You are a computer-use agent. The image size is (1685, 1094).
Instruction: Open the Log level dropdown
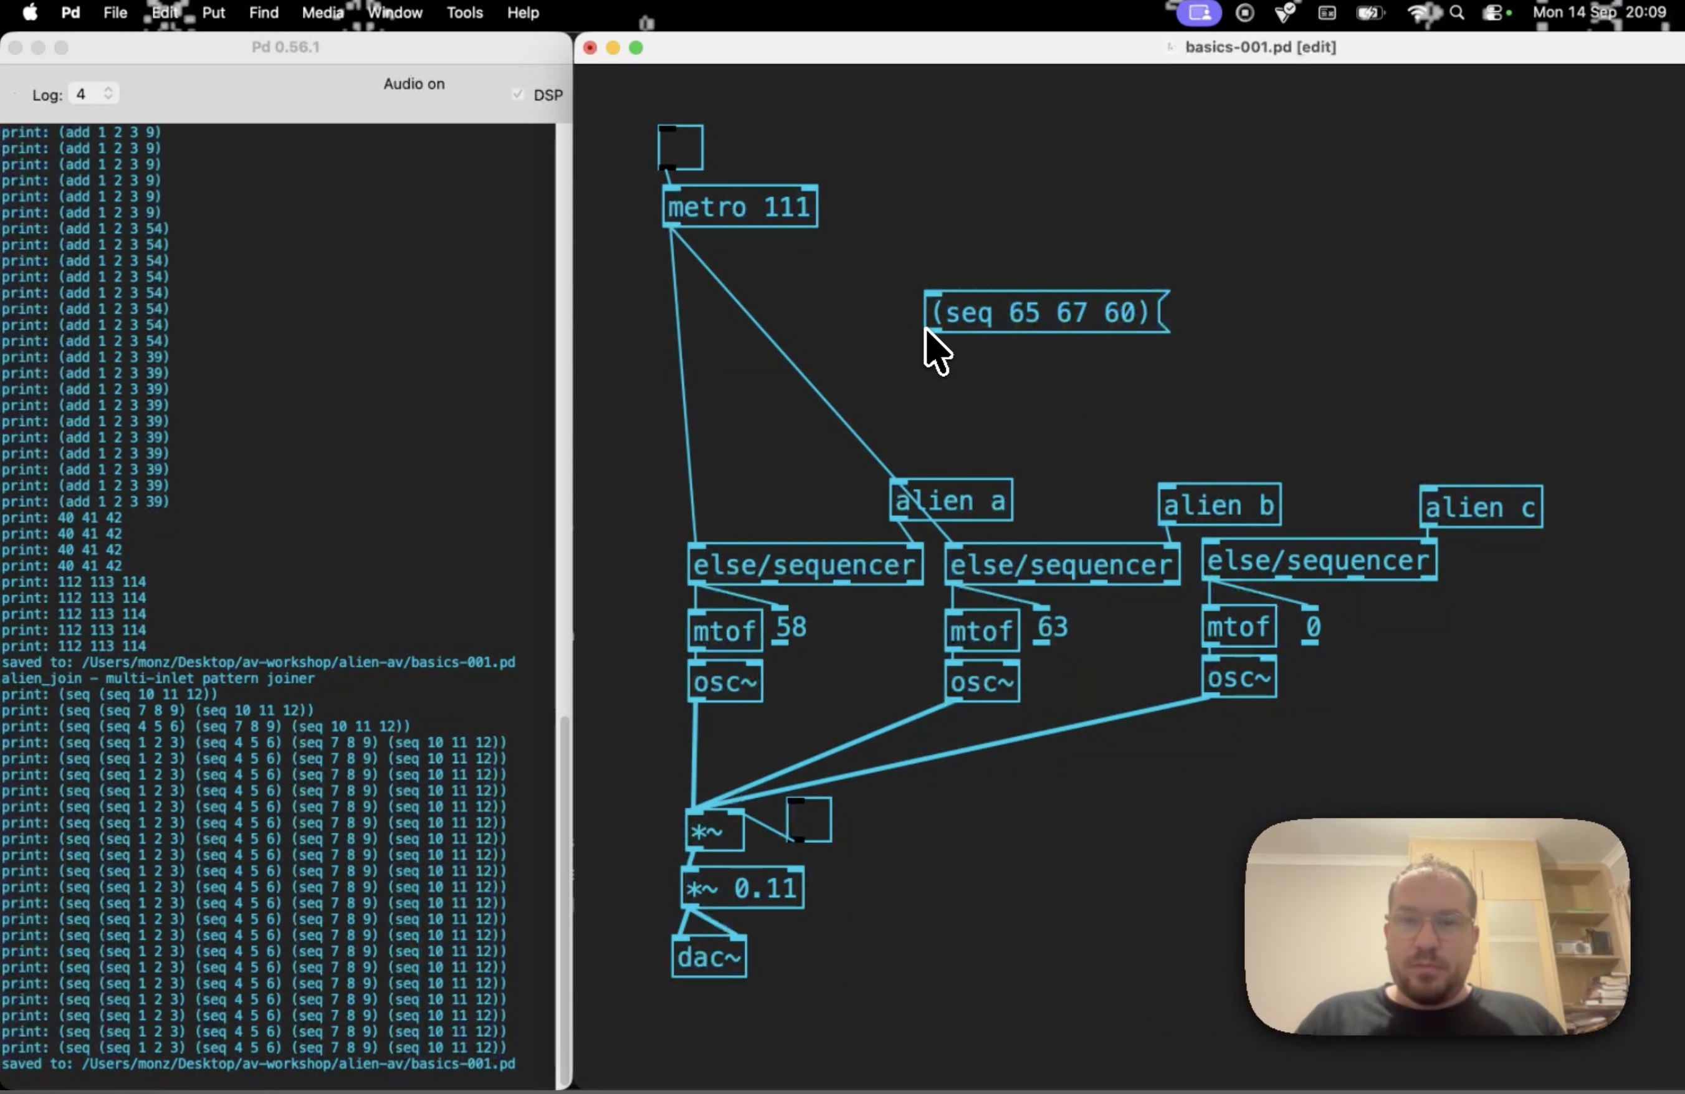93,93
